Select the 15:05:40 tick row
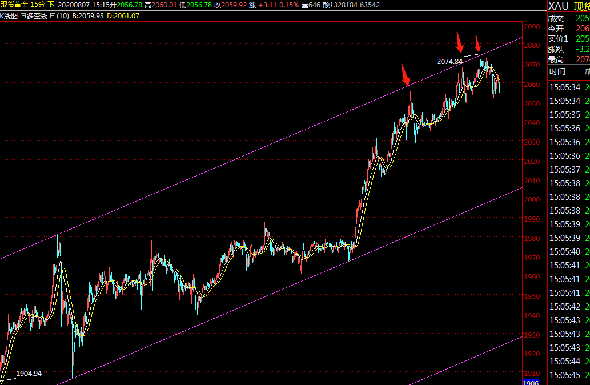 pyautogui.click(x=568, y=251)
